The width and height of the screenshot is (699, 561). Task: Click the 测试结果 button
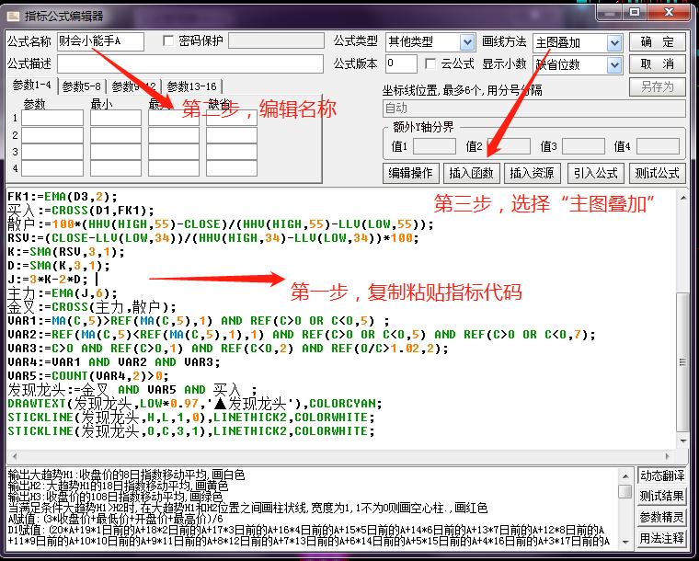point(661,496)
